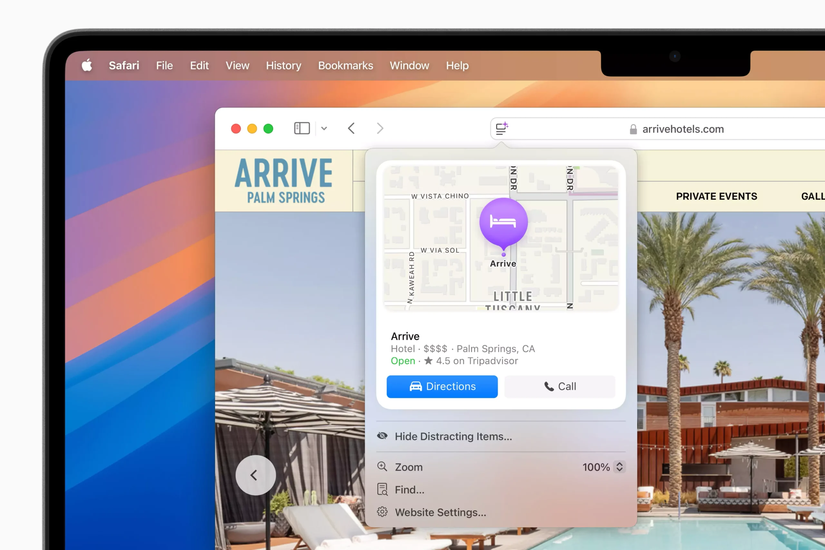Click the carousel back arrow on the webpage
Image resolution: width=825 pixels, height=550 pixels.
255,475
